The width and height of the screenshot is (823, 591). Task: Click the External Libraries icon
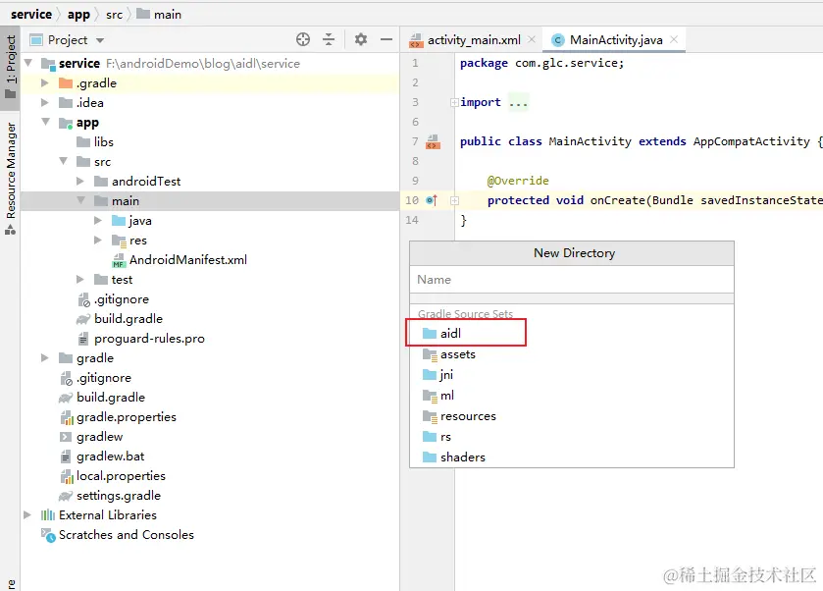[48, 514]
